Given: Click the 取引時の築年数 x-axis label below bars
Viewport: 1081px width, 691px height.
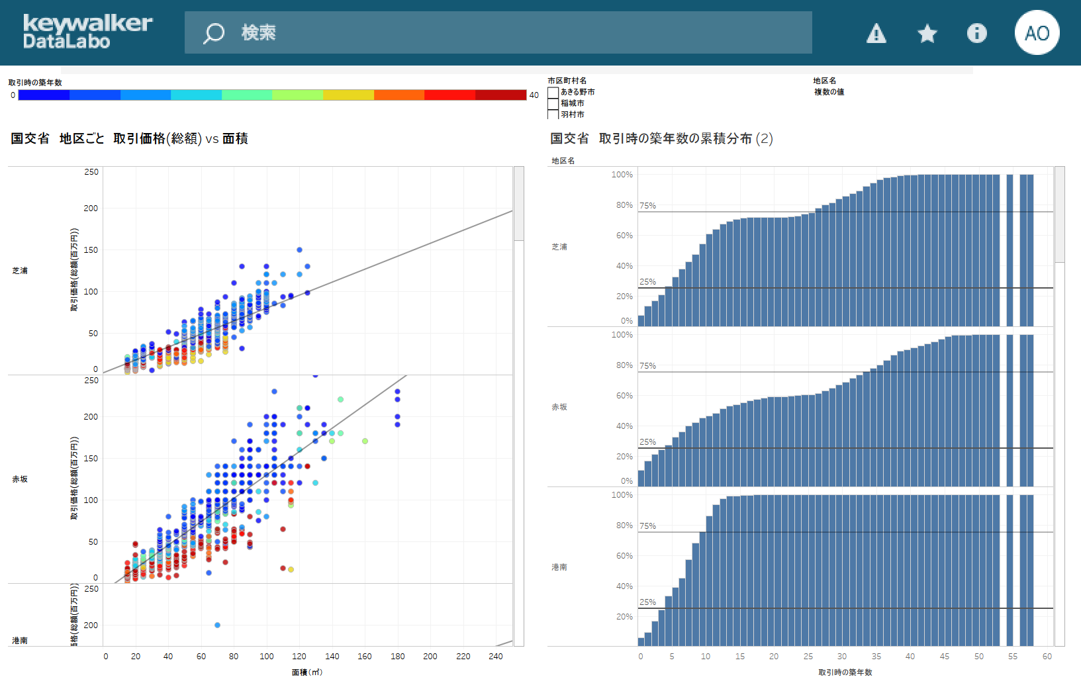Looking at the screenshot, I should pos(845,672).
